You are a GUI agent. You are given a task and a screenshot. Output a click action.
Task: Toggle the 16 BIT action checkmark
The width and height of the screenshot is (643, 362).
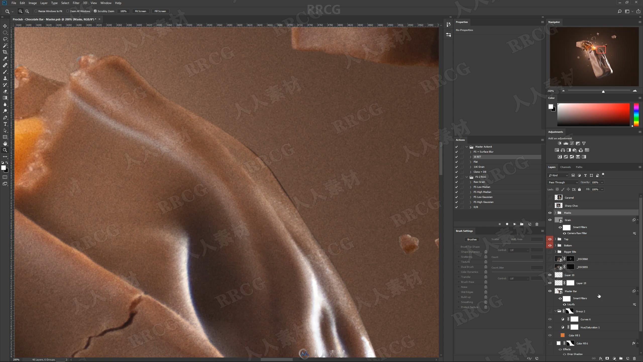point(456,157)
